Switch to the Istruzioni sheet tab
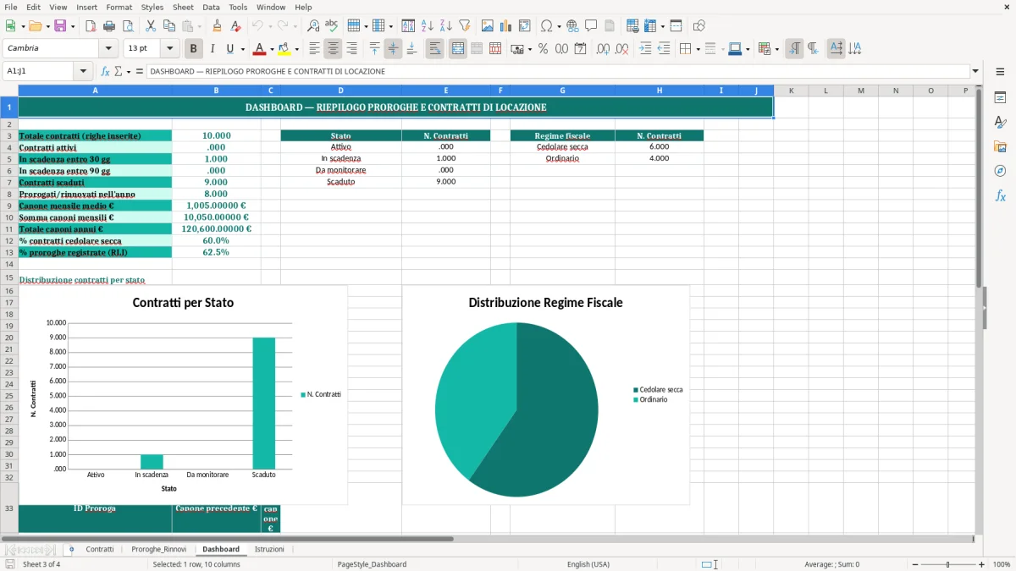The height and width of the screenshot is (571, 1016). click(x=269, y=549)
